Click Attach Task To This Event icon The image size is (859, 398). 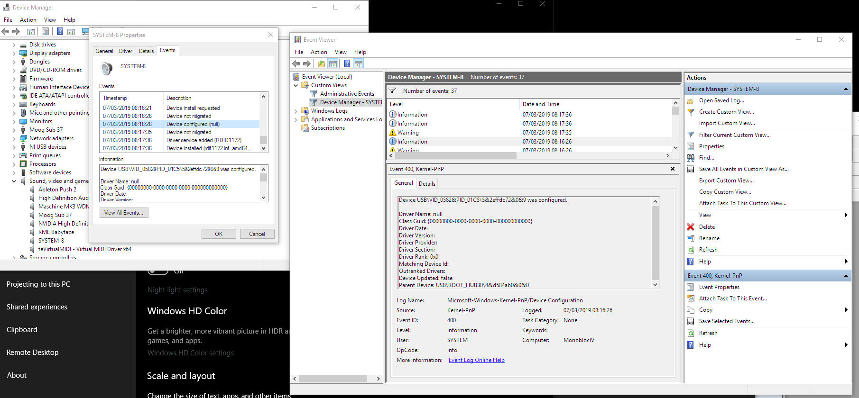pos(691,298)
